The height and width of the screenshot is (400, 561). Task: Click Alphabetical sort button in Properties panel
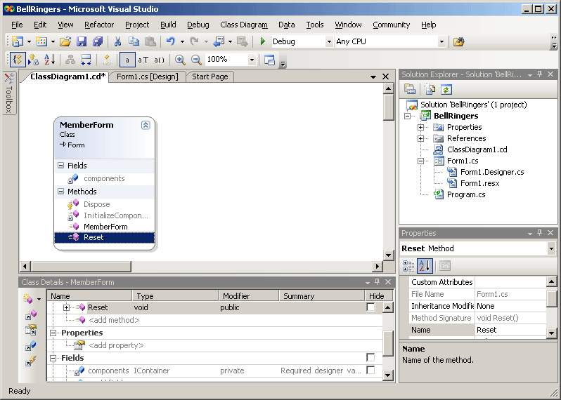(x=425, y=265)
